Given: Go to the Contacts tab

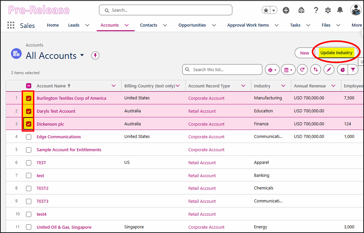Looking at the screenshot, I should 149,25.
